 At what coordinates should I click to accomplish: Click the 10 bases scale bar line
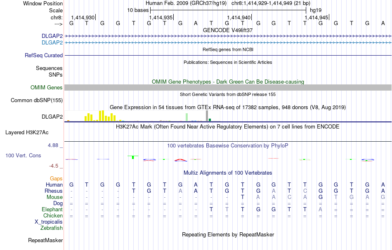[228, 10]
